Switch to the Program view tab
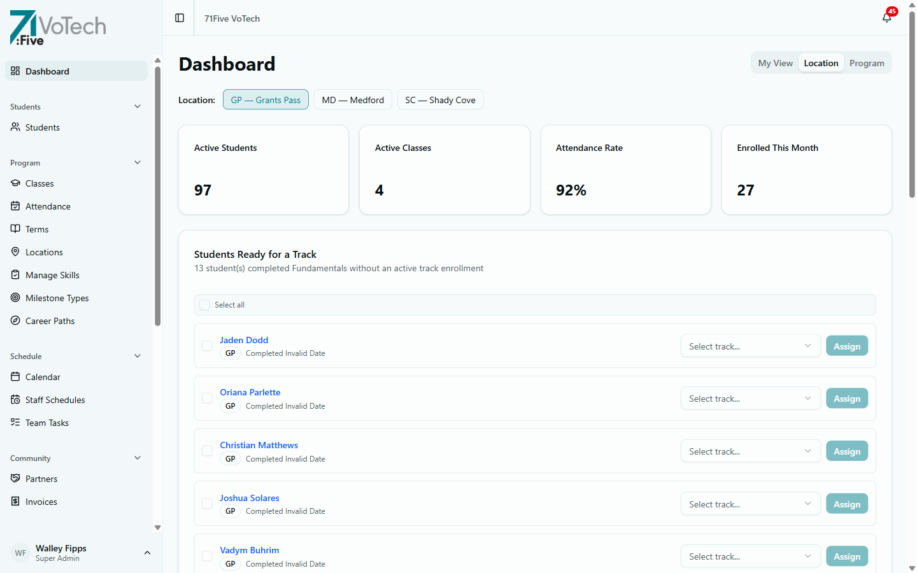 click(867, 62)
